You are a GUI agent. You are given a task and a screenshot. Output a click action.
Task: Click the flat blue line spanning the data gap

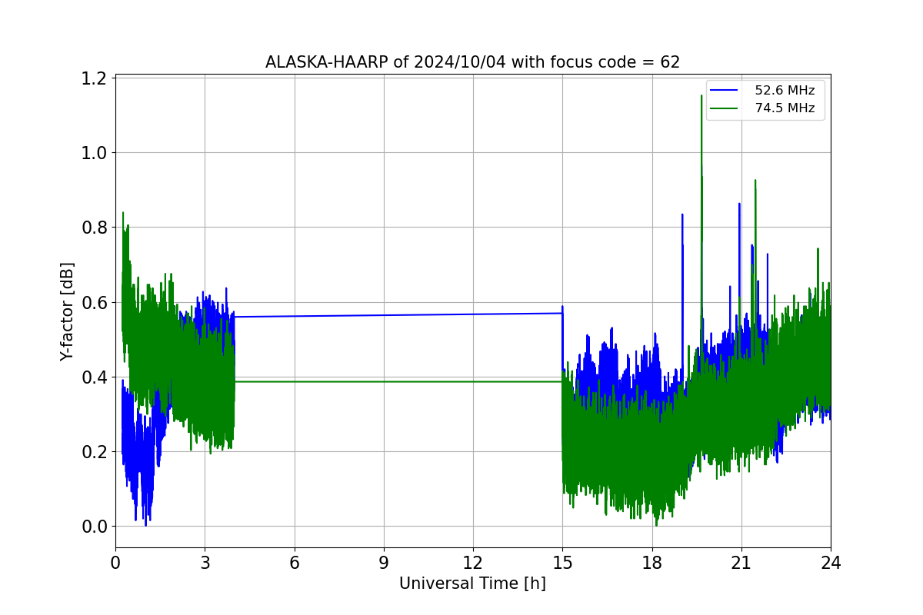398,315
